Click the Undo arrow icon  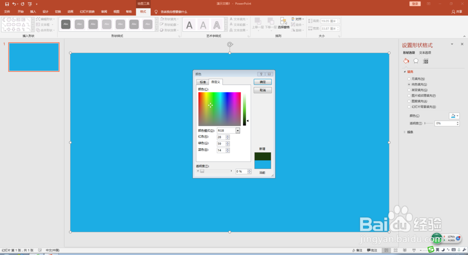pyautogui.click(x=14, y=4)
